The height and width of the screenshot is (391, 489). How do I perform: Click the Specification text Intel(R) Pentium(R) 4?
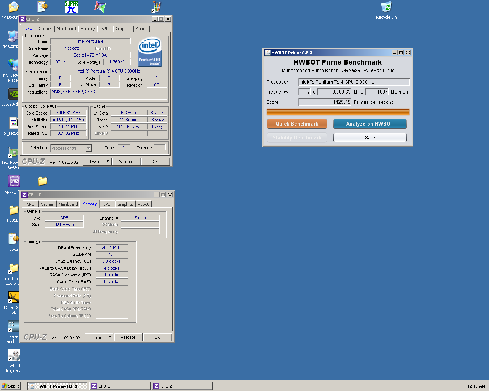(108, 71)
